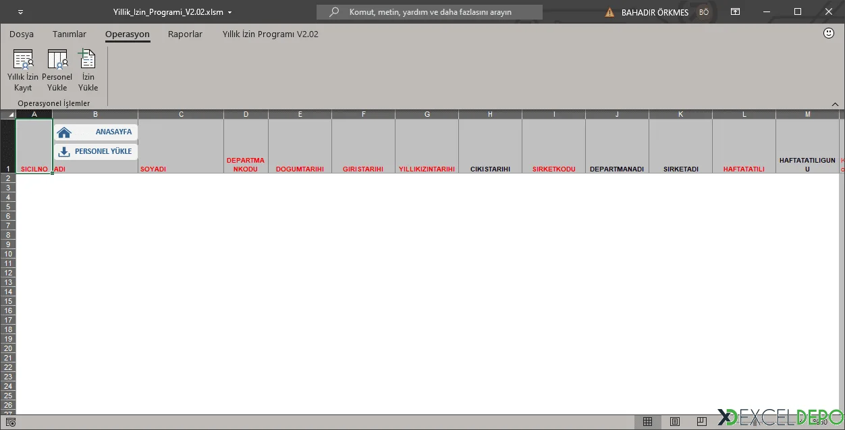Switch to Normal view in status bar
845x430 pixels.
(647, 422)
